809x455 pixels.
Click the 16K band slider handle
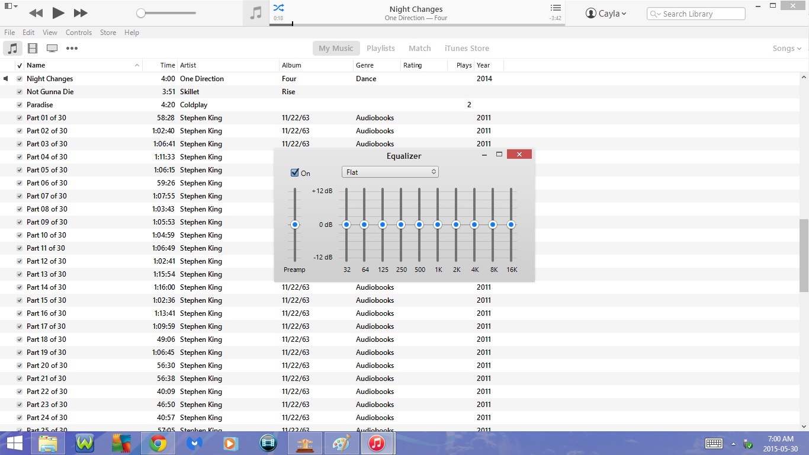(511, 225)
